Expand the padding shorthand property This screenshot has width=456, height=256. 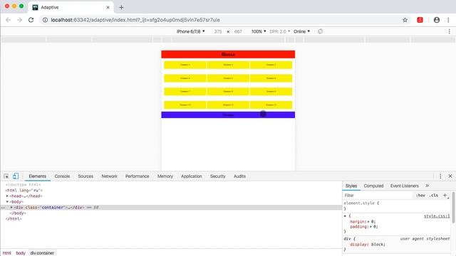click(x=370, y=226)
